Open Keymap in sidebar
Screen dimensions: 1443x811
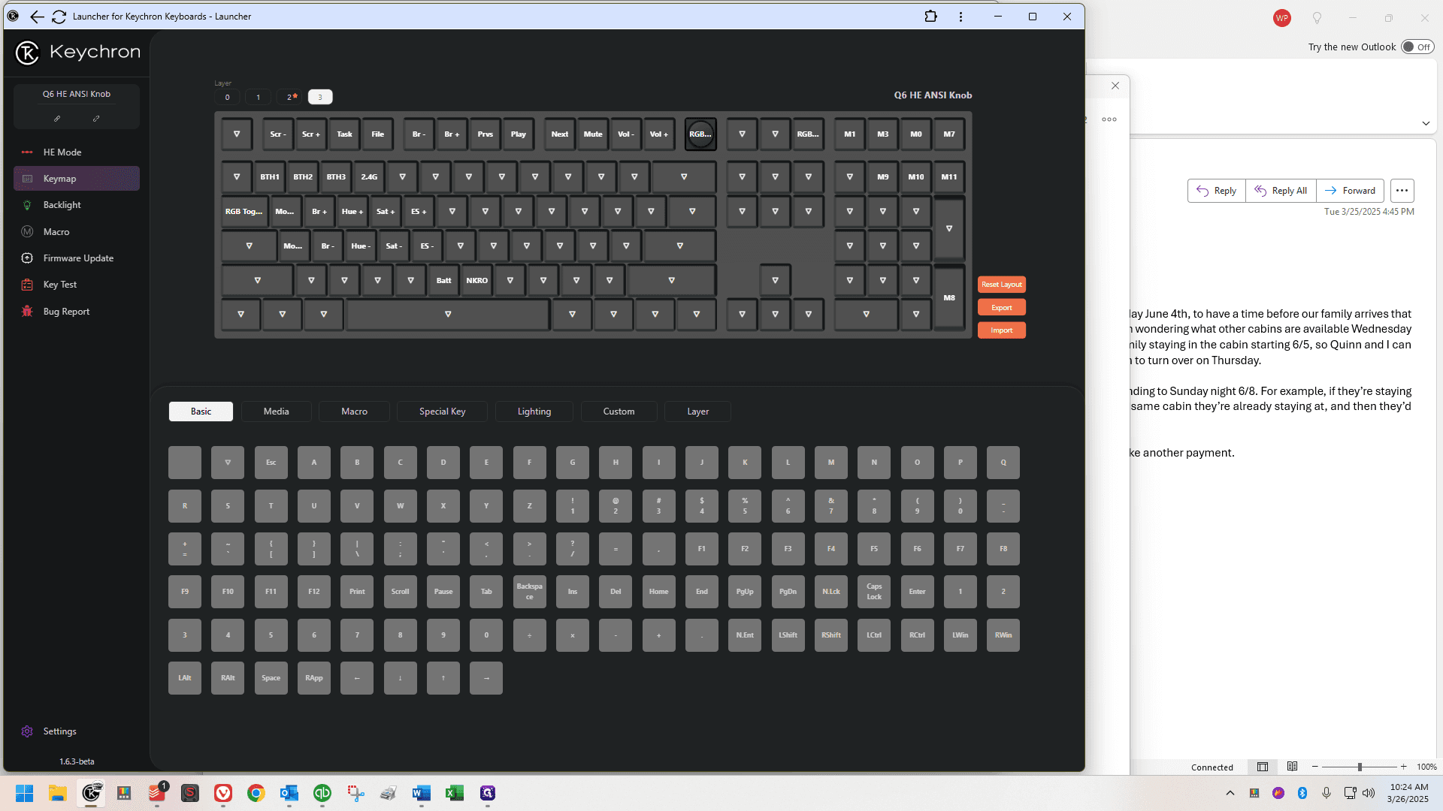76,179
